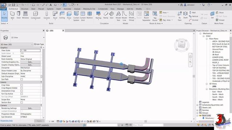
Task: Select South - Mech elevation
Action: [218, 97]
